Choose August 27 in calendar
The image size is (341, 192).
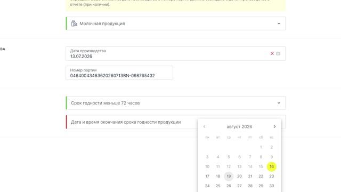[239, 186]
